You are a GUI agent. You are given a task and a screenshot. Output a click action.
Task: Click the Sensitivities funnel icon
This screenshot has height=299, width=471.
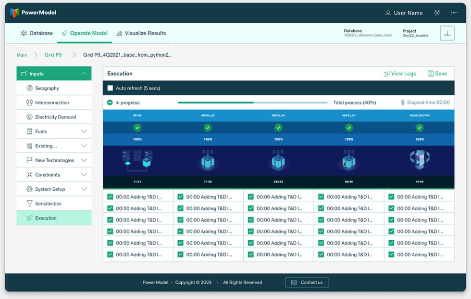pyautogui.click(x=29, y=204)
